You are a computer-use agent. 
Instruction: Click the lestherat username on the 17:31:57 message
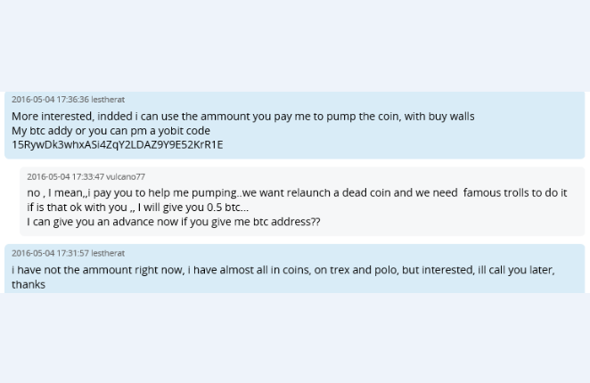coord(108,253)
